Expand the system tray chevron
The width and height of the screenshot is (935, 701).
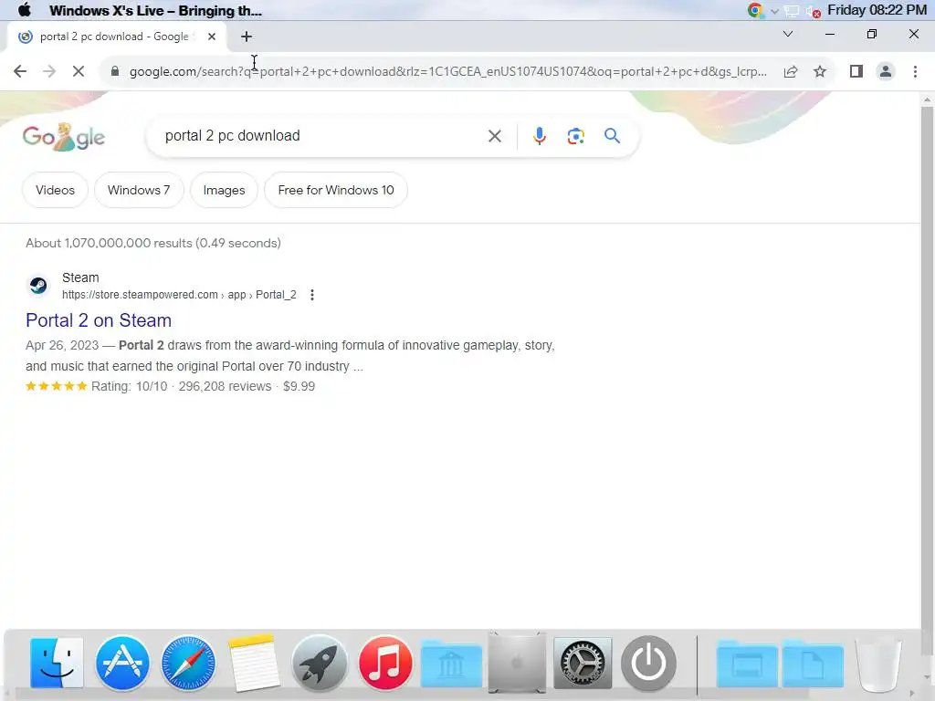tap(774, 11)
